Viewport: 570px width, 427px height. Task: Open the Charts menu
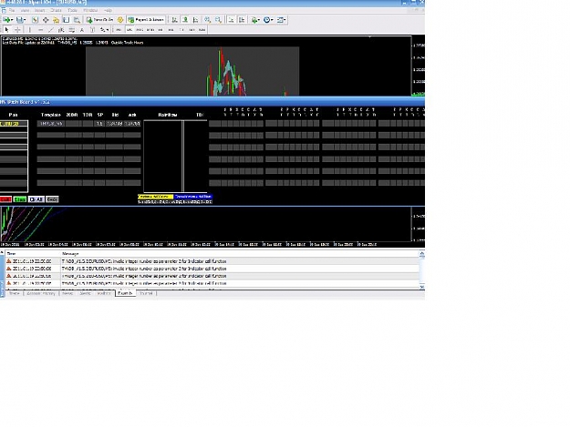[56, 10]
